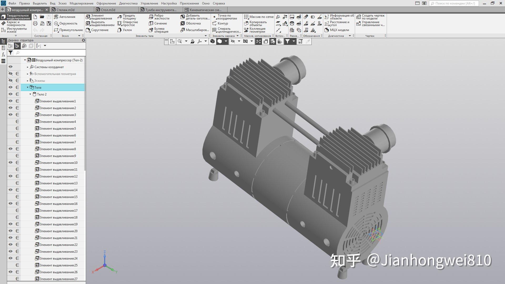Viewport: 505px width, 284px height.
Task: Open the display mode dropdown above viewport
Action: point(226,41)
